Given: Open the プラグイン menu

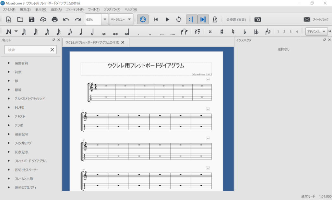Looking at the screenshot, I should tap(112, 9).
